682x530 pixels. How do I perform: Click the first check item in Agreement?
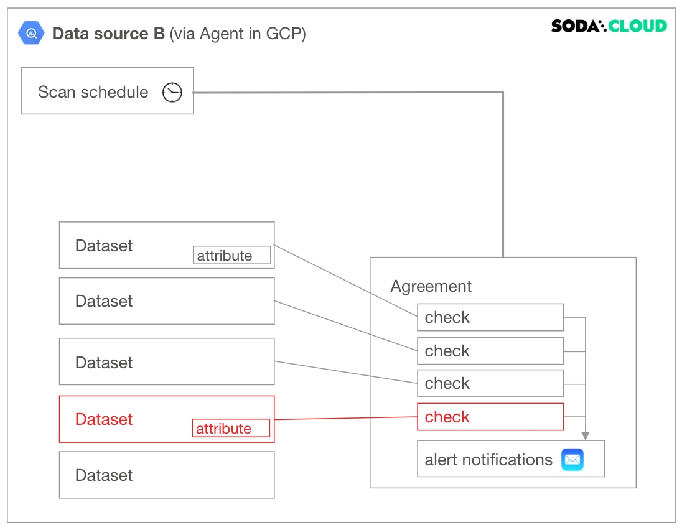point(490,317)
